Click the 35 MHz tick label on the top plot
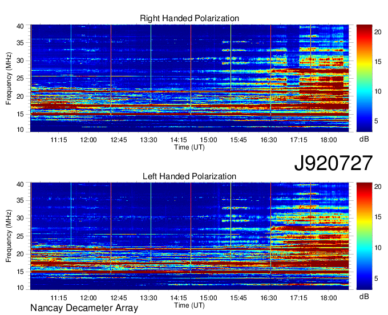This screenshot has width=388, height=315. click(x=20, y=43)
